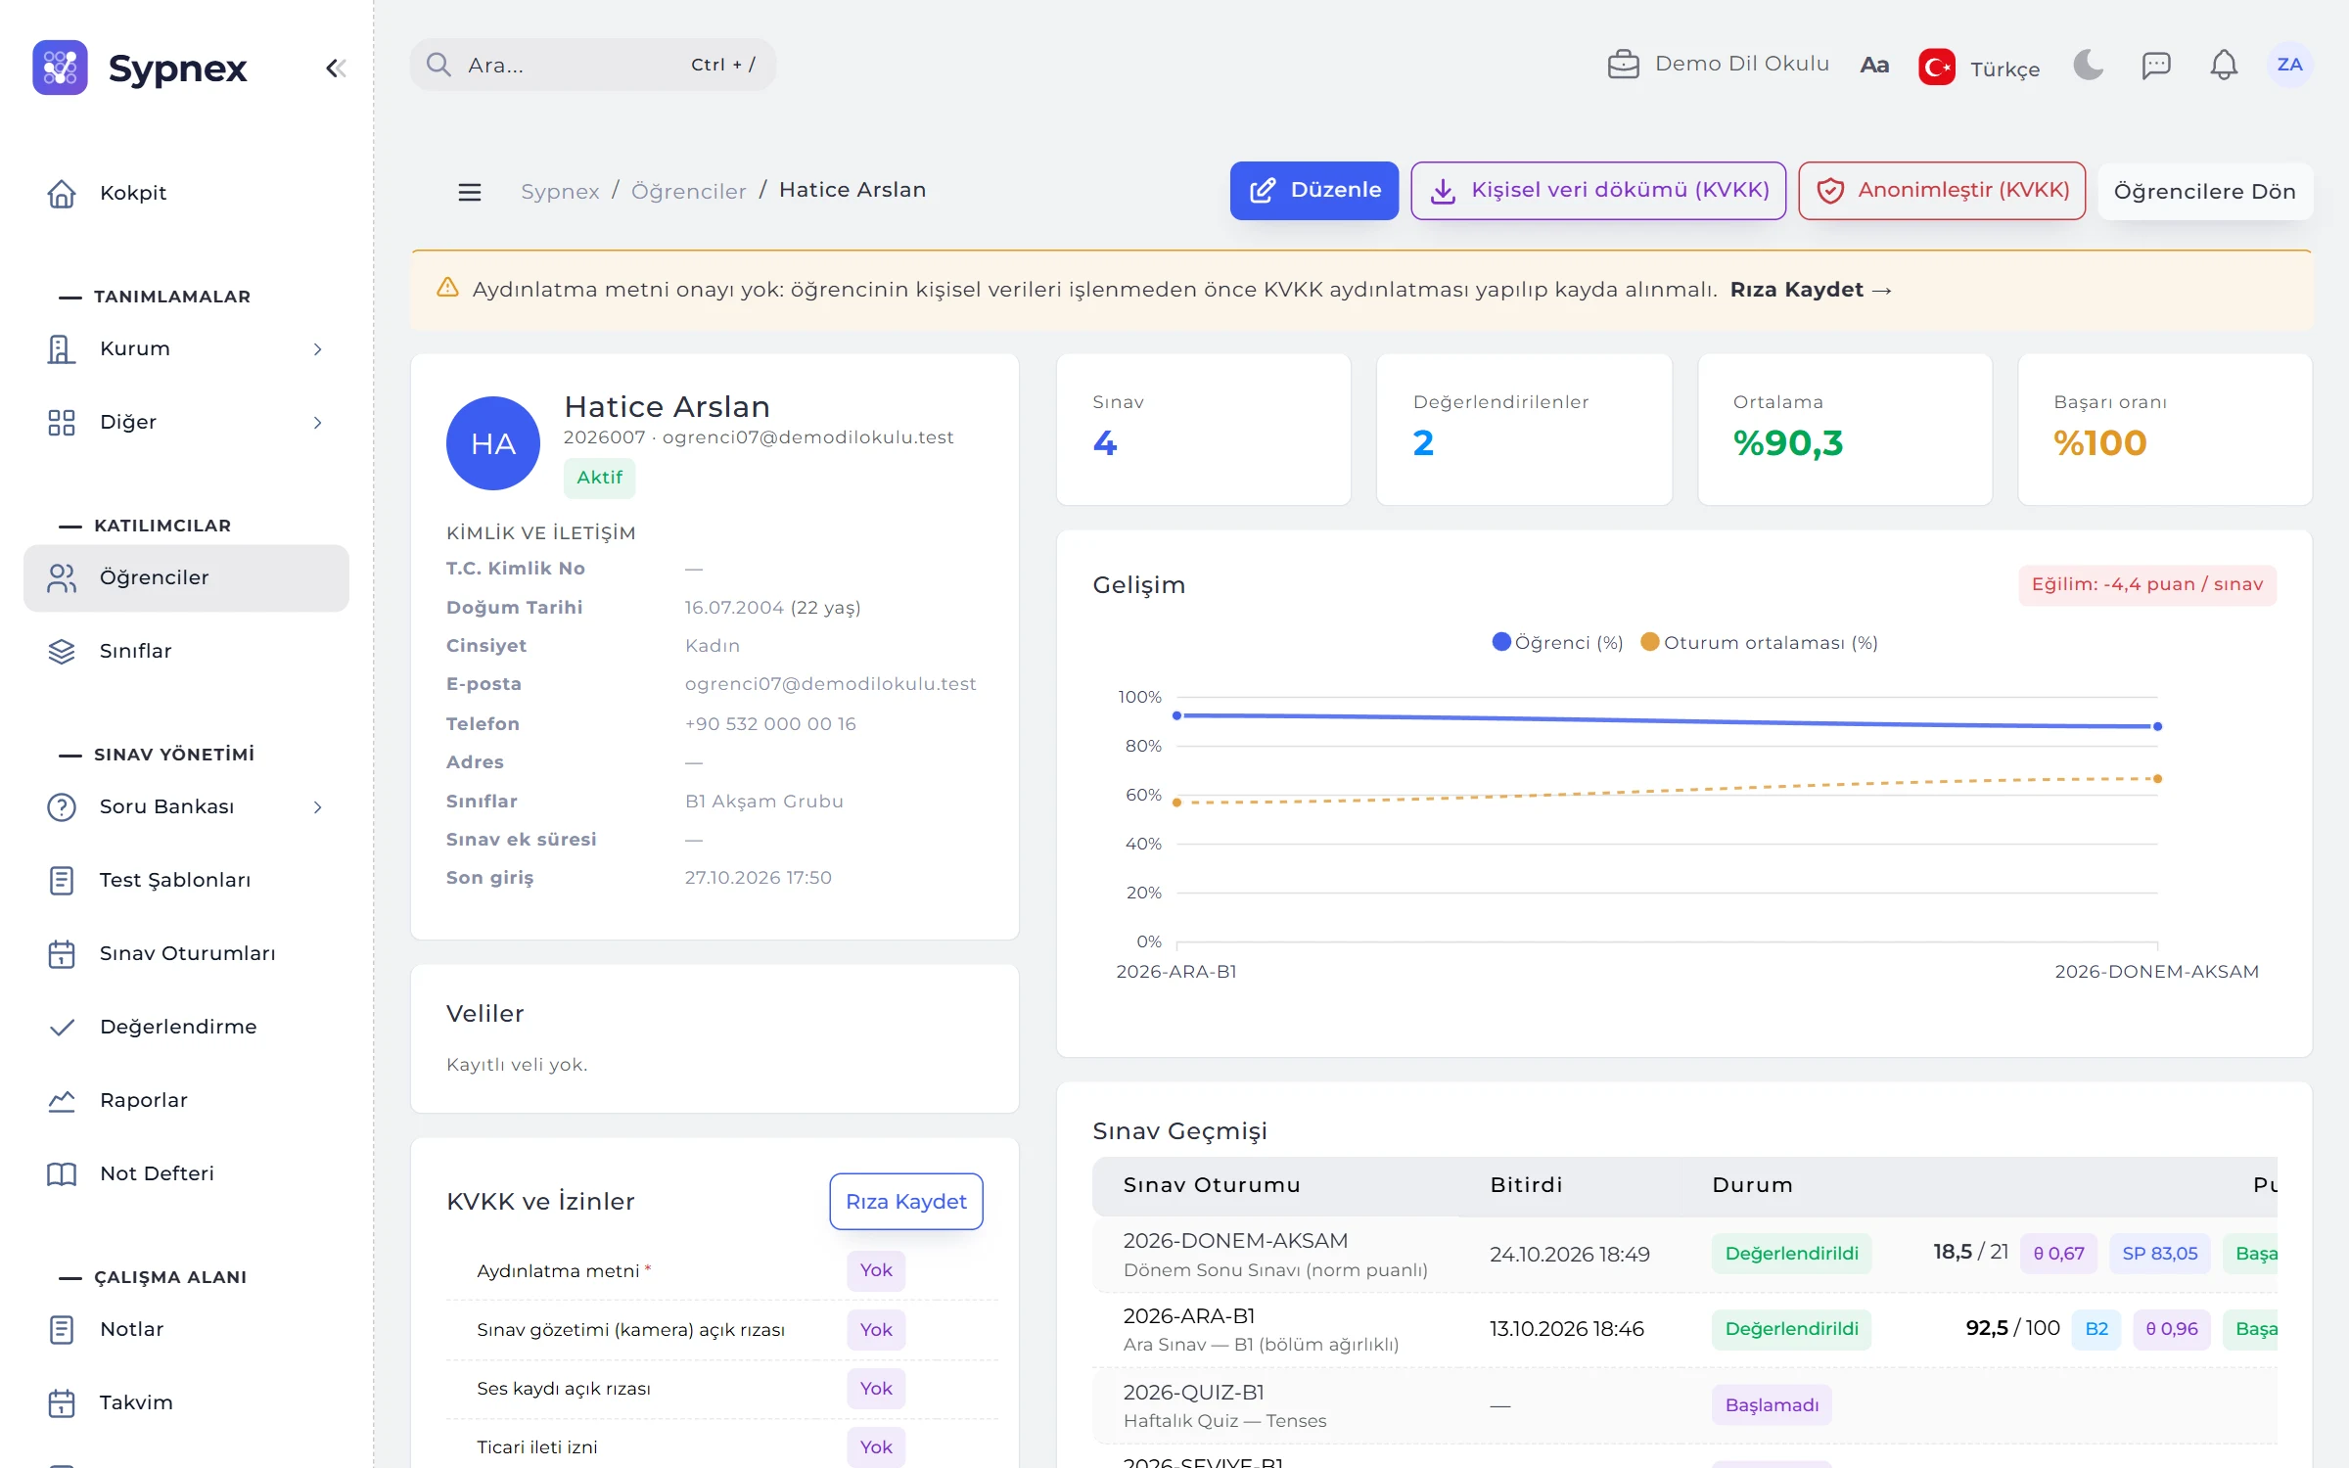2349x1468 pixels.
Task: Toggle the Oturum ortalaması (%) legend series
Action: point(1759,642)
